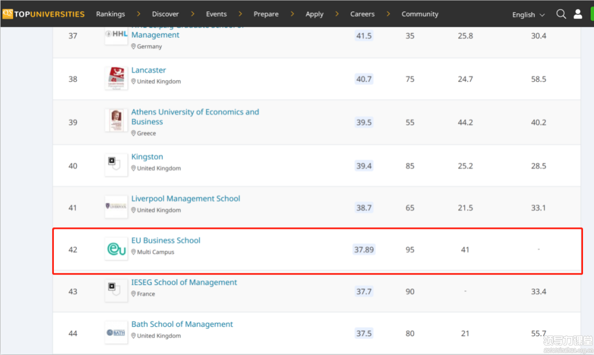594x355 pixels.
Task: Click the value 95 in EU Business School row
Action: tap(410, 249)
